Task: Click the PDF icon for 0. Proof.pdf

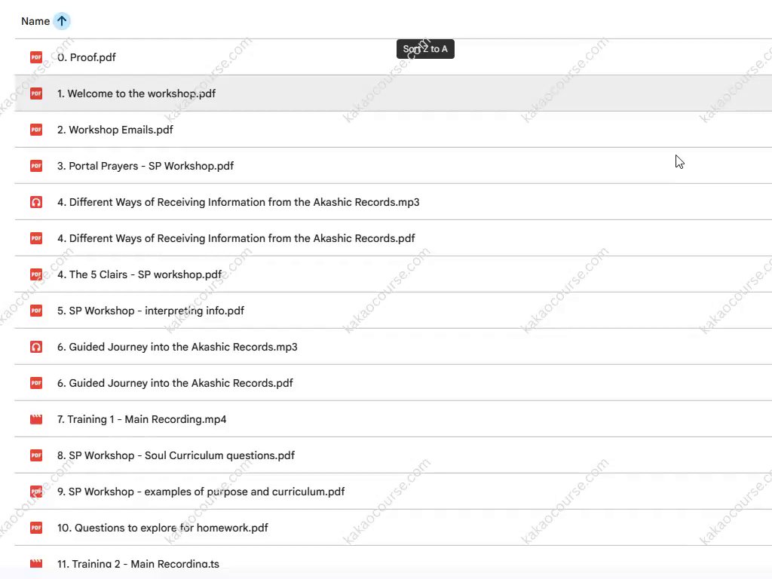Action: 36,57
